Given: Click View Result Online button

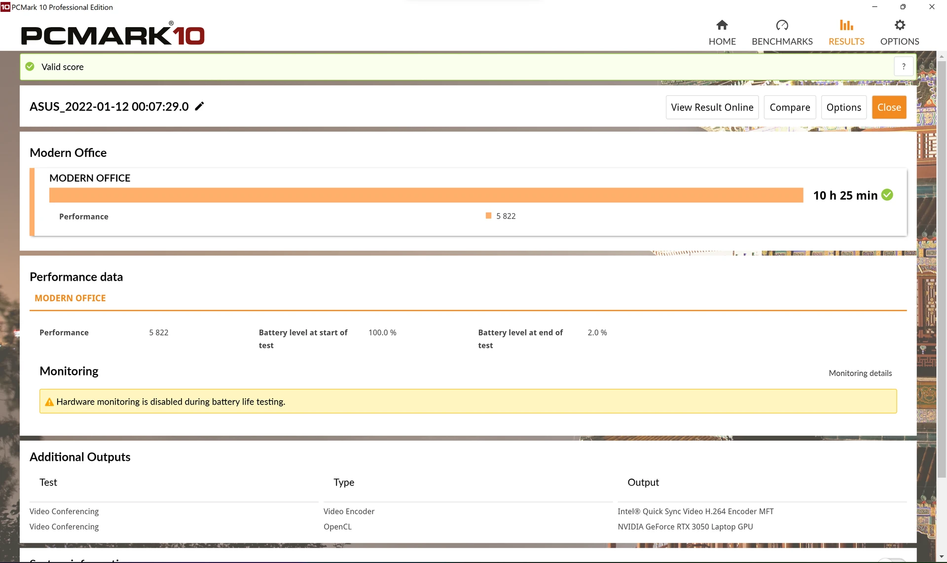Looking at the screenshot, I should click(x=712, y=107).
